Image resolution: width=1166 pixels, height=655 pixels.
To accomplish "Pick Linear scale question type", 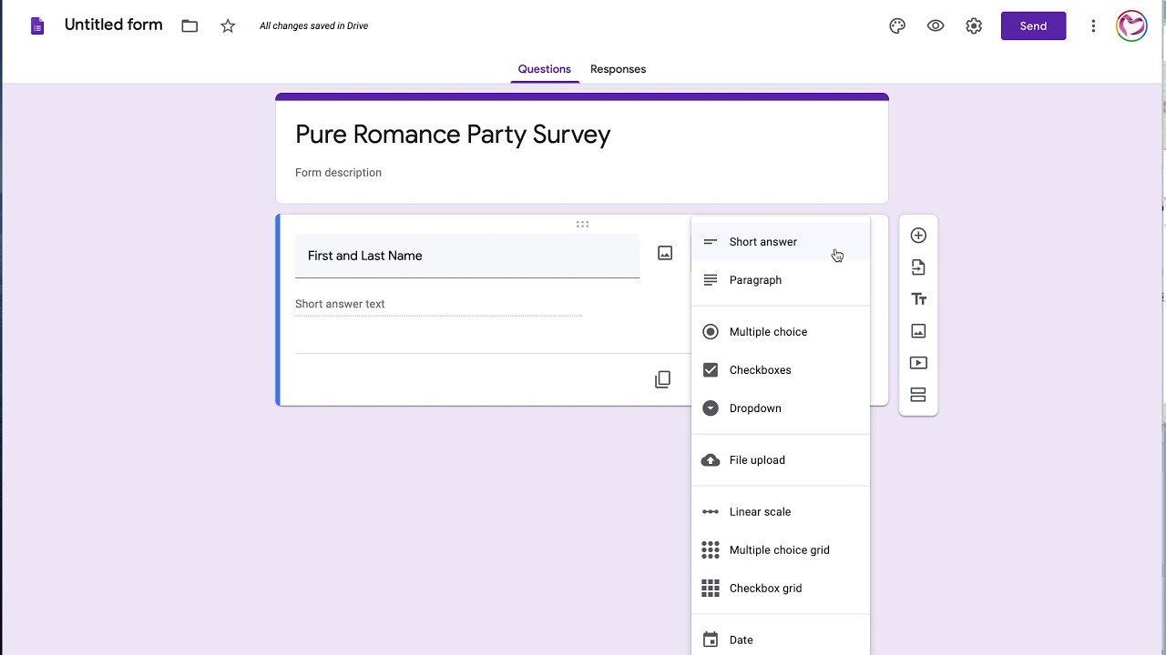I will point(781,512).
